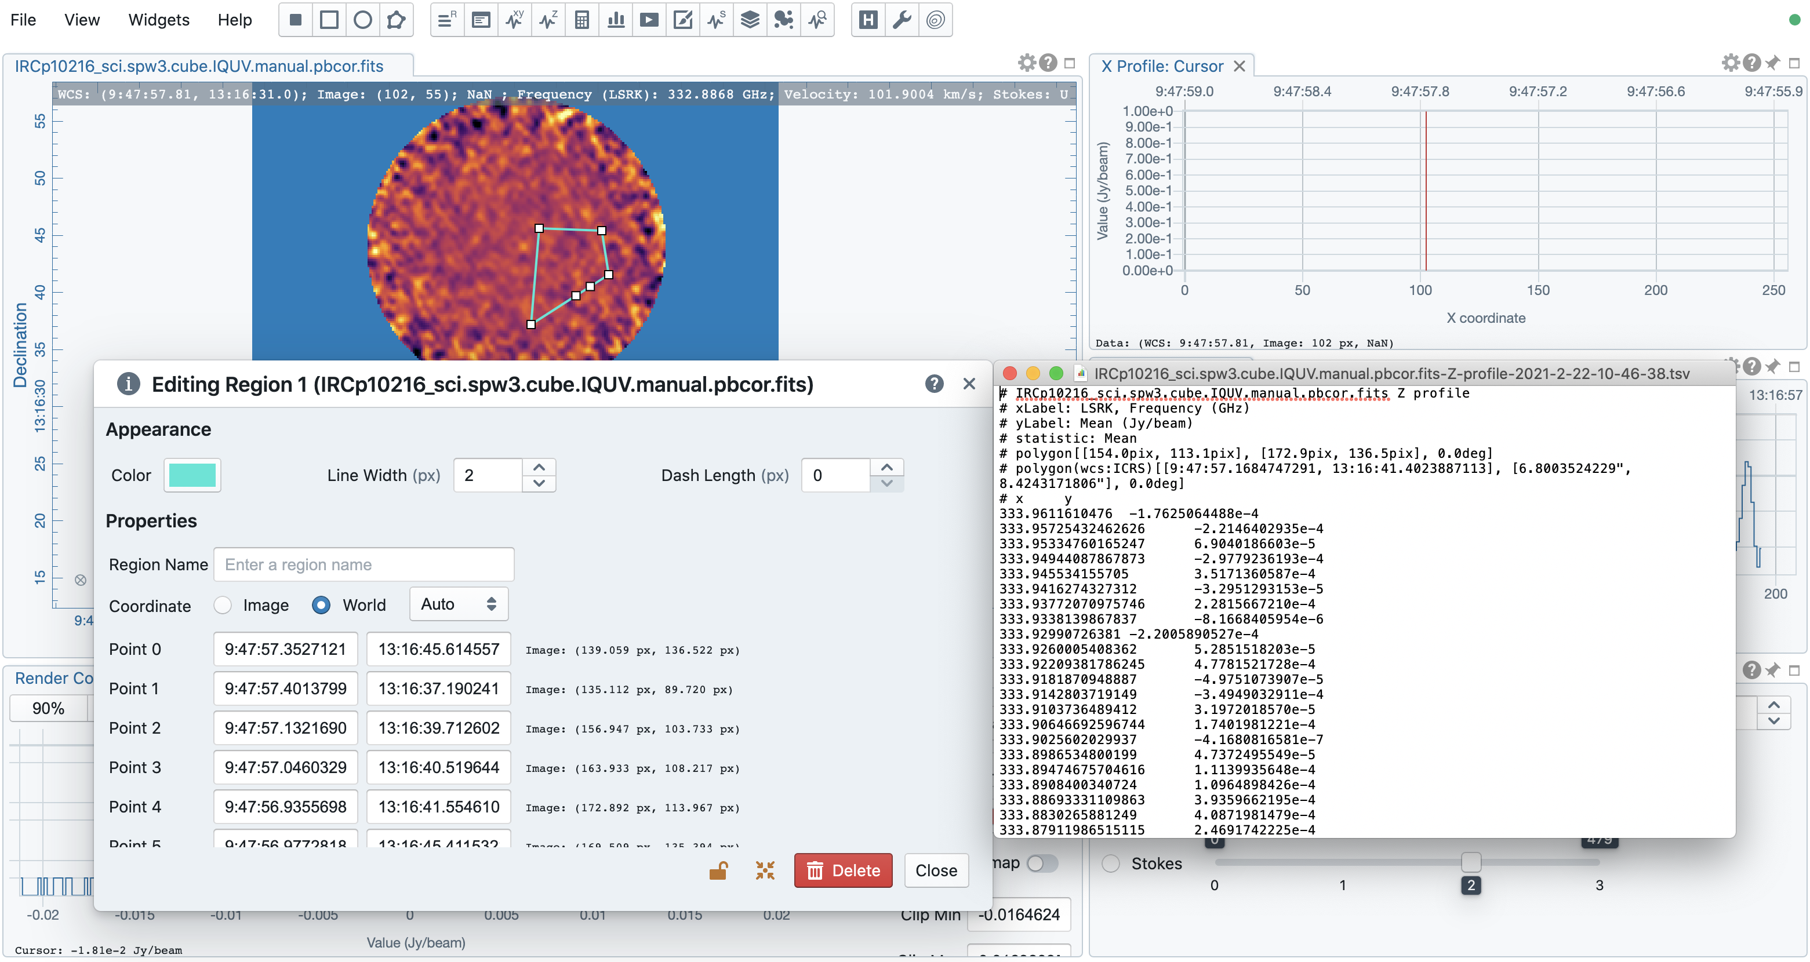Open the Histogram widget
This screenshot has width=1810, height=962.
point(616,20)
